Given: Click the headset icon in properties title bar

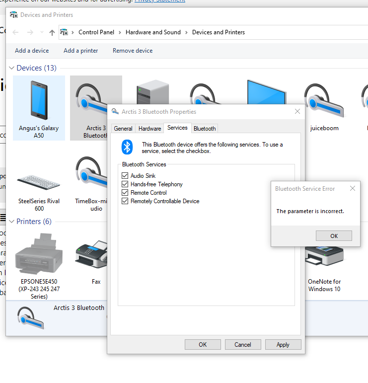Looking at the screenshot, I should [x=115, y=112].
